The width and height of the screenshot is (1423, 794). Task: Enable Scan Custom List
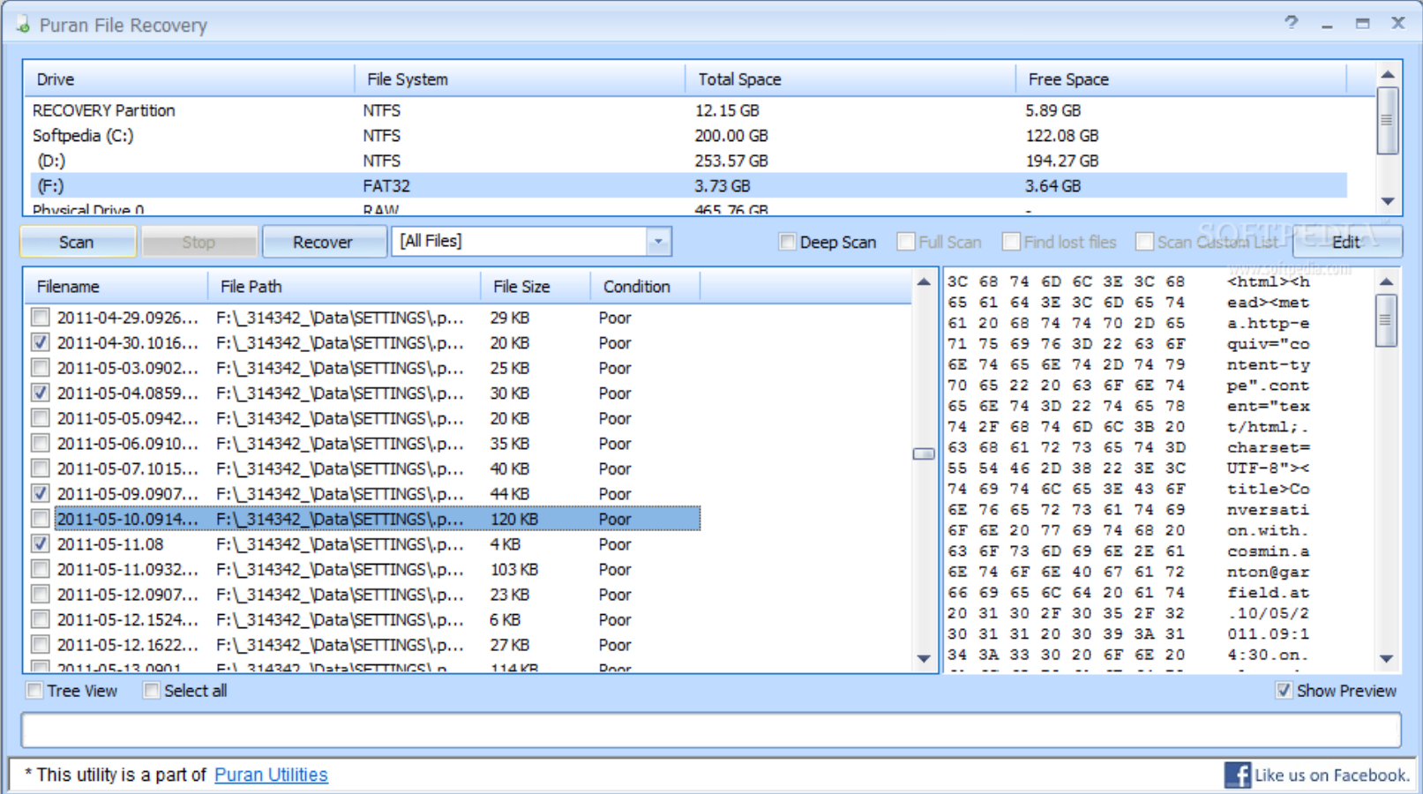1144,241
